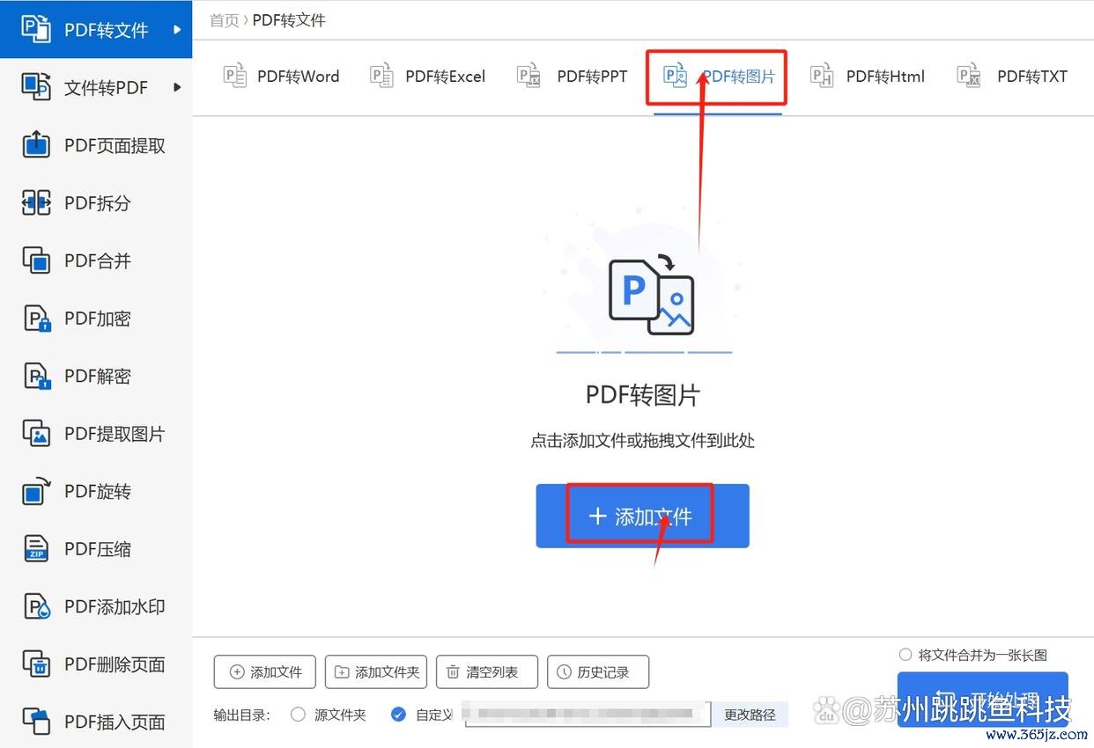1094x748 pixels.
Task: Click the PDF转图片 heading below illustration
Action: (x=642, y=395)
